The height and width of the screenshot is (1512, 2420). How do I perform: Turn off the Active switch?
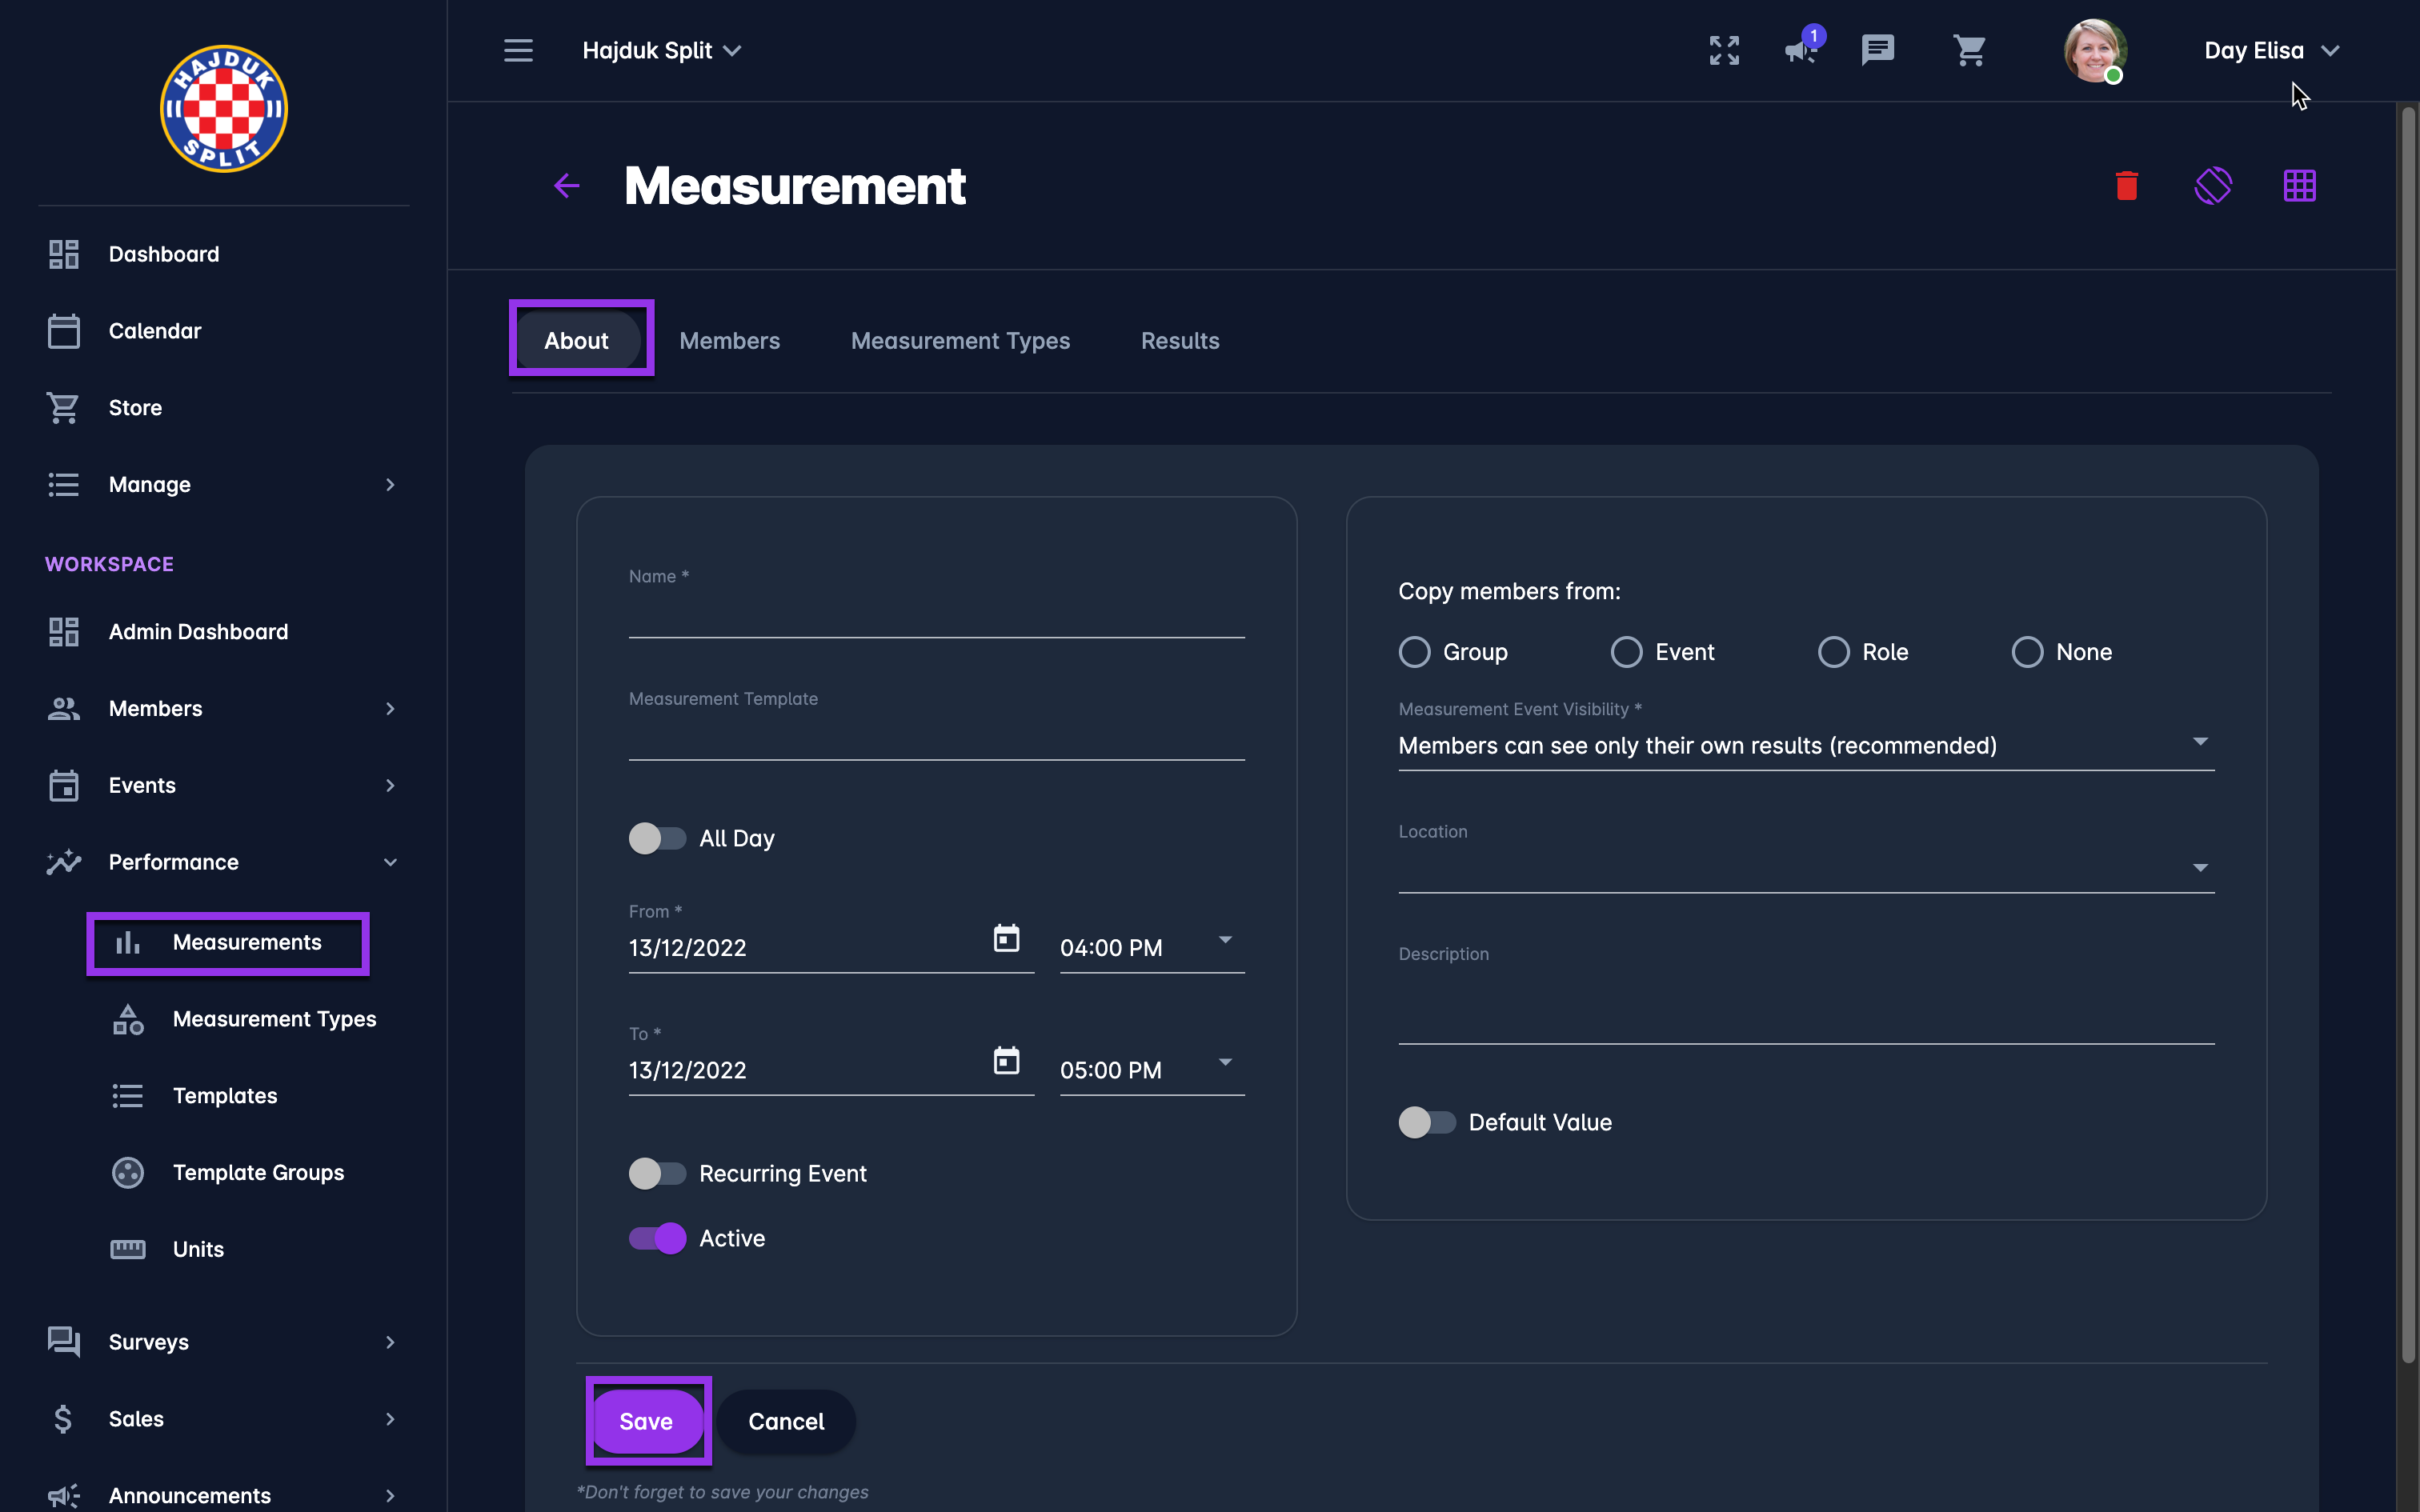coord(657,1238)
